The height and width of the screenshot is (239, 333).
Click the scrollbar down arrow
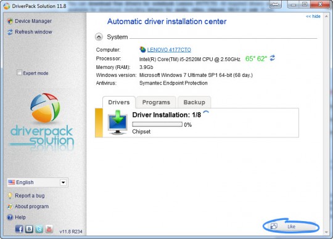click(326, 232)
